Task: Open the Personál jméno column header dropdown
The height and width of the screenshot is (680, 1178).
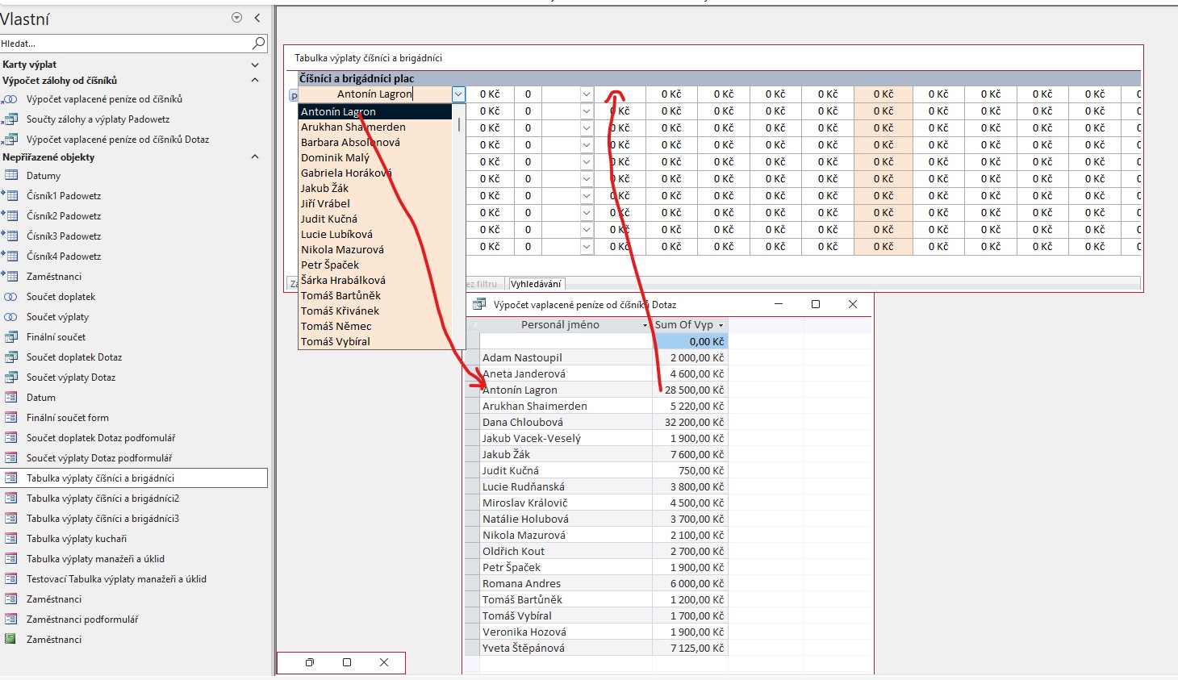Action: pyautogui.click(x=645, y=325)
